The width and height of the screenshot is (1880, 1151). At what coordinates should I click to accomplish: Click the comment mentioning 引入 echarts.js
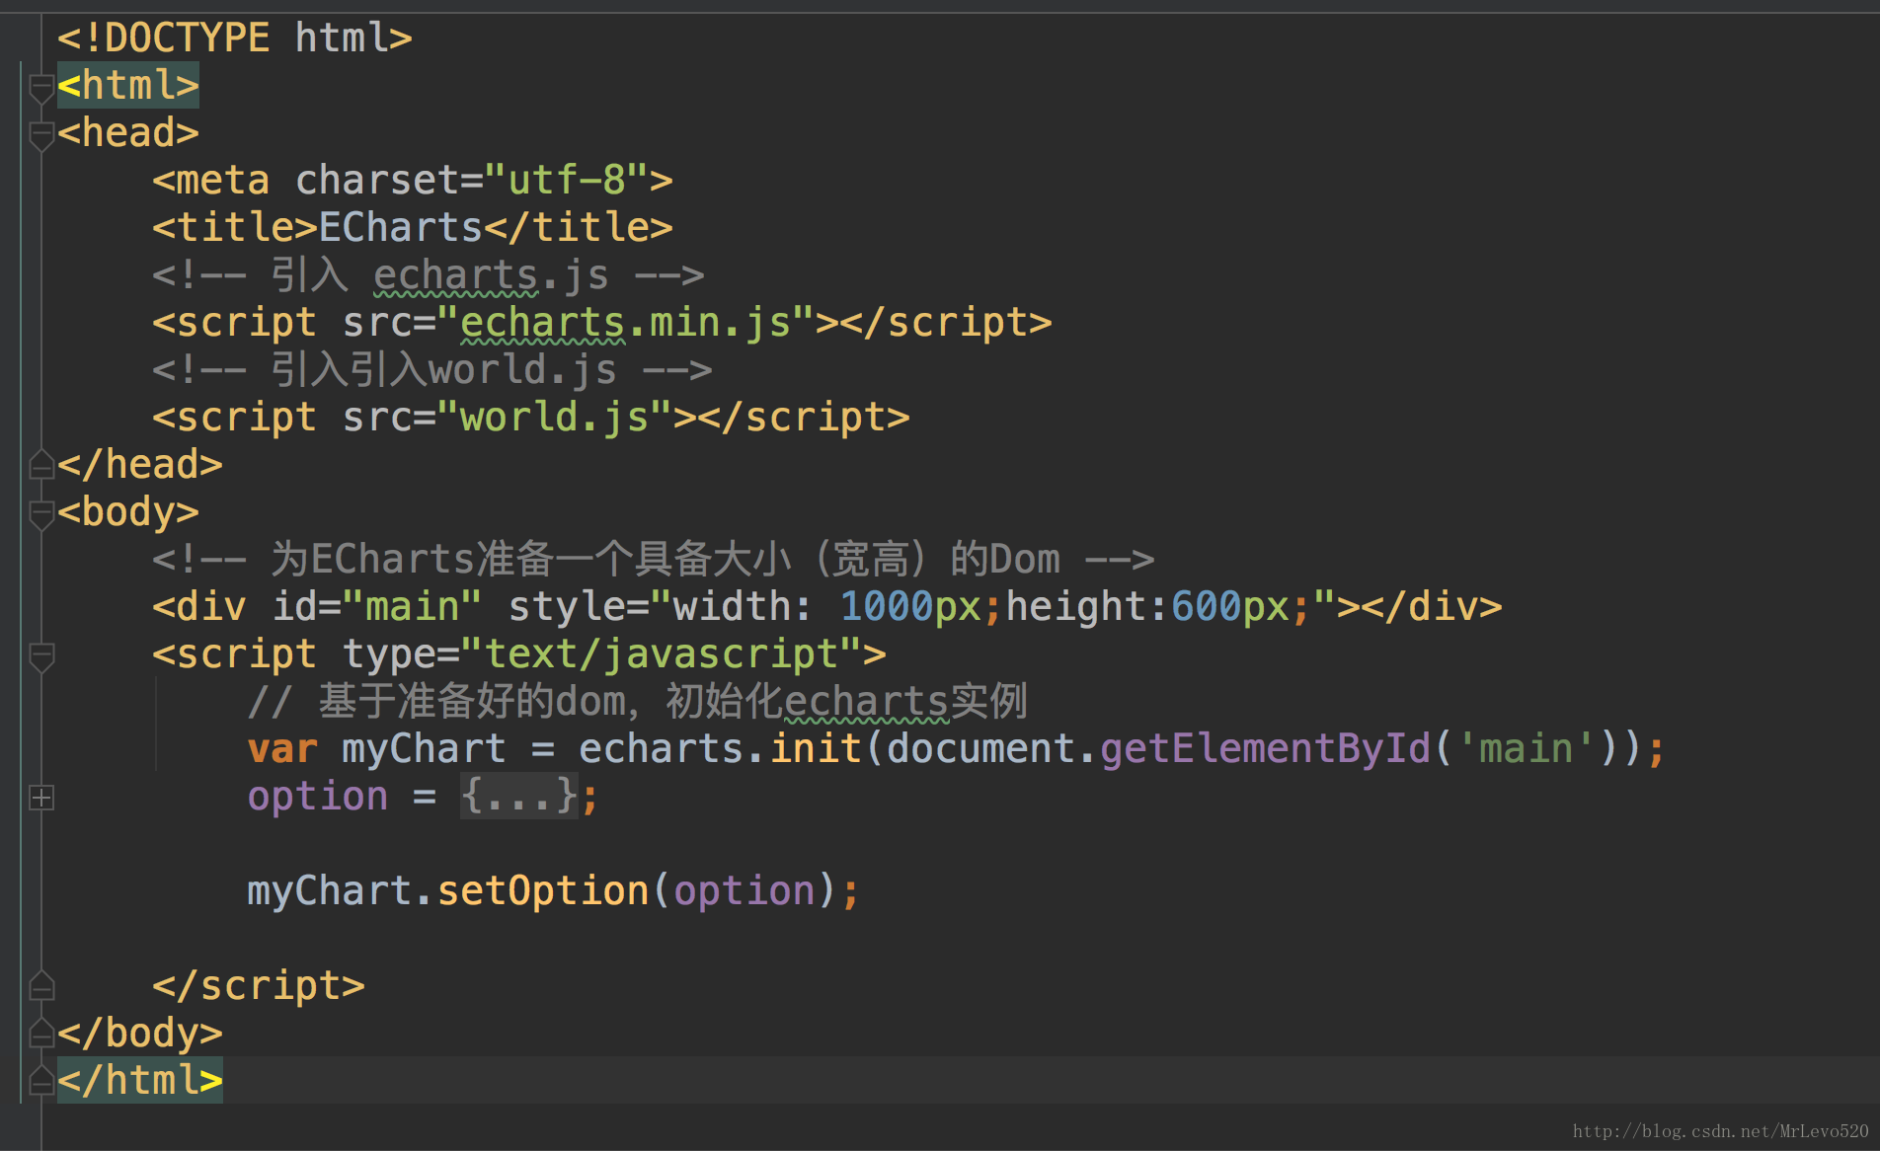pos(429,274)
